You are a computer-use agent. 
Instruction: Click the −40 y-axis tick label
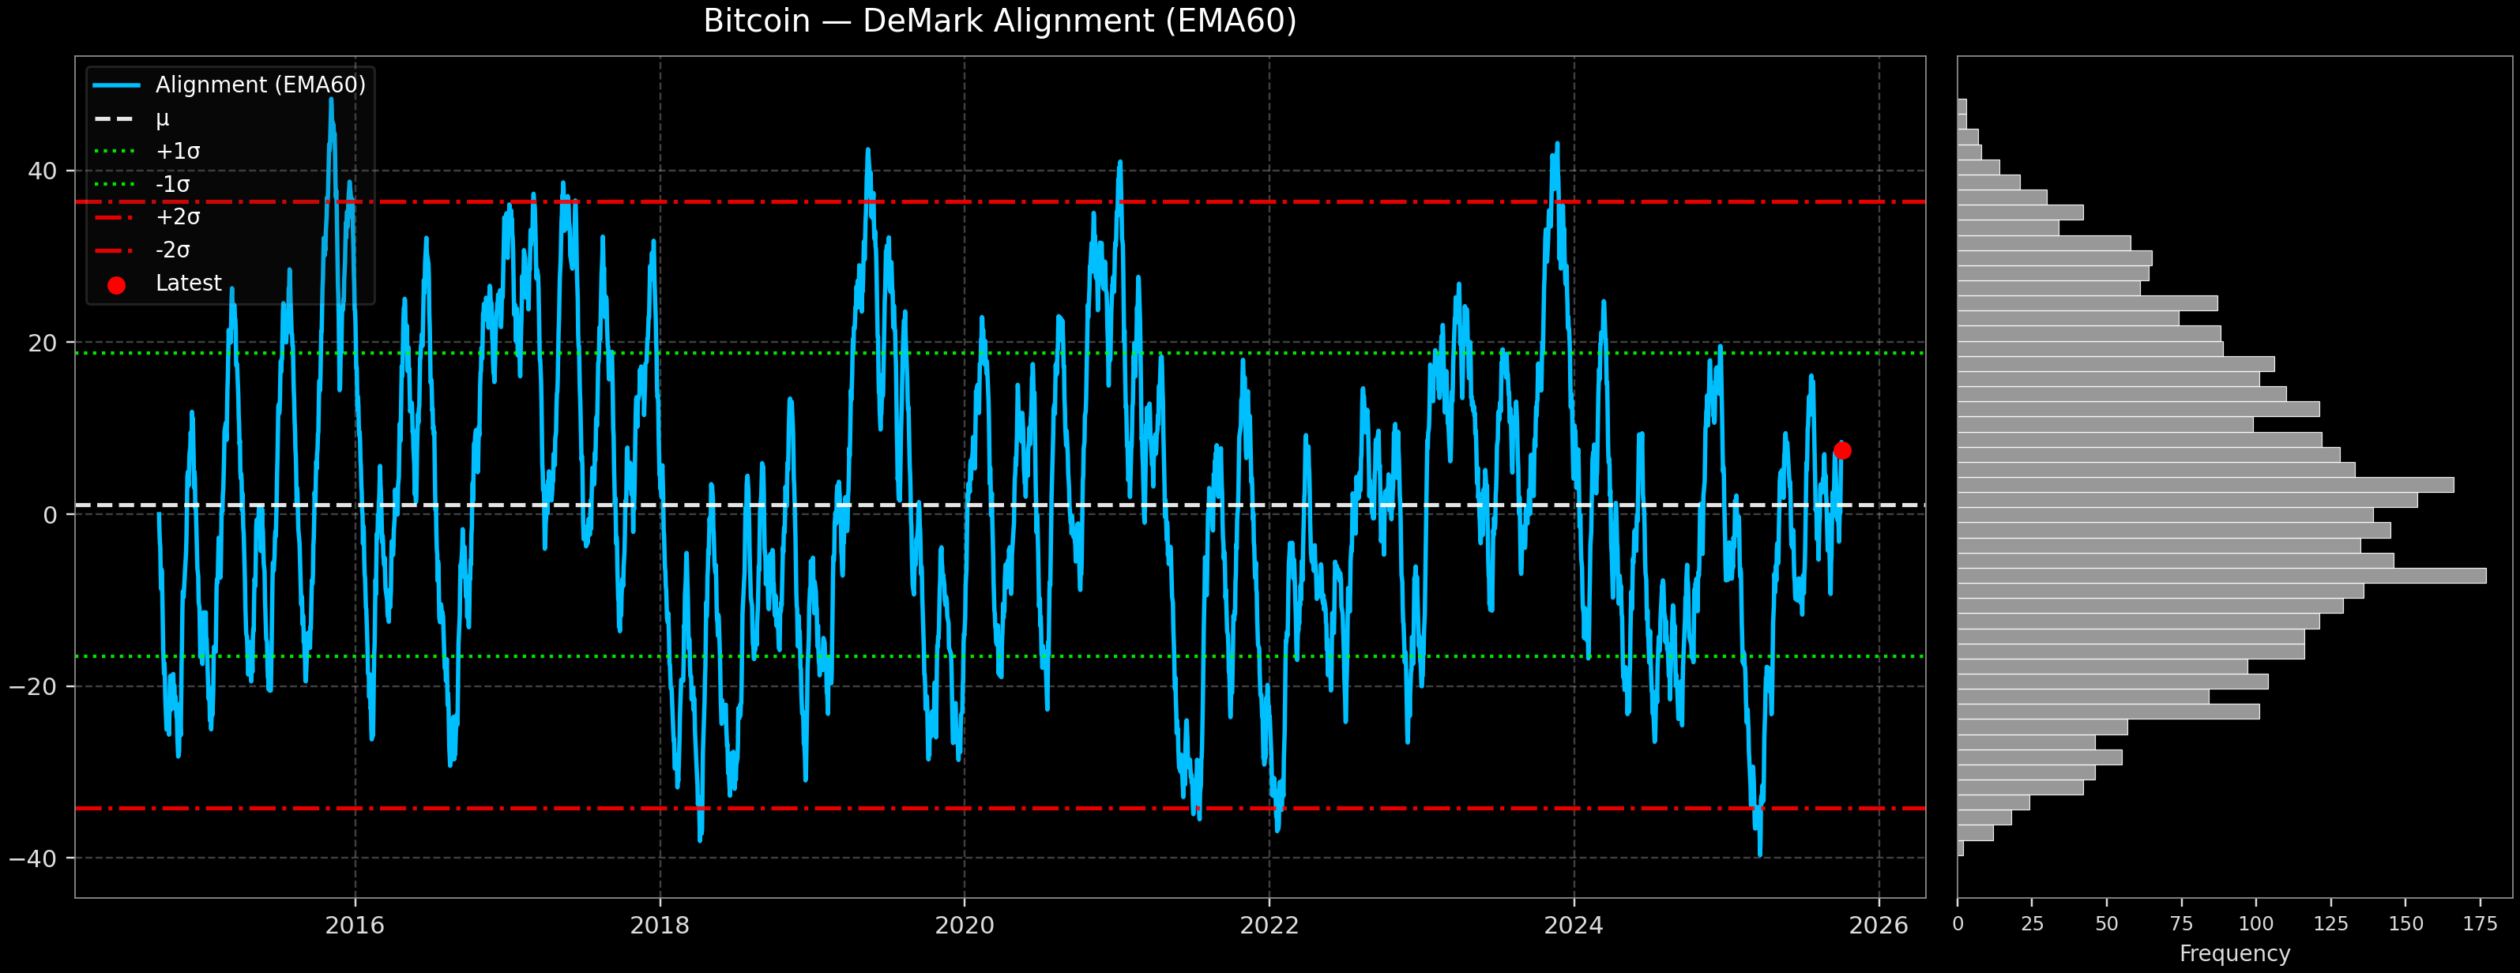33,858
